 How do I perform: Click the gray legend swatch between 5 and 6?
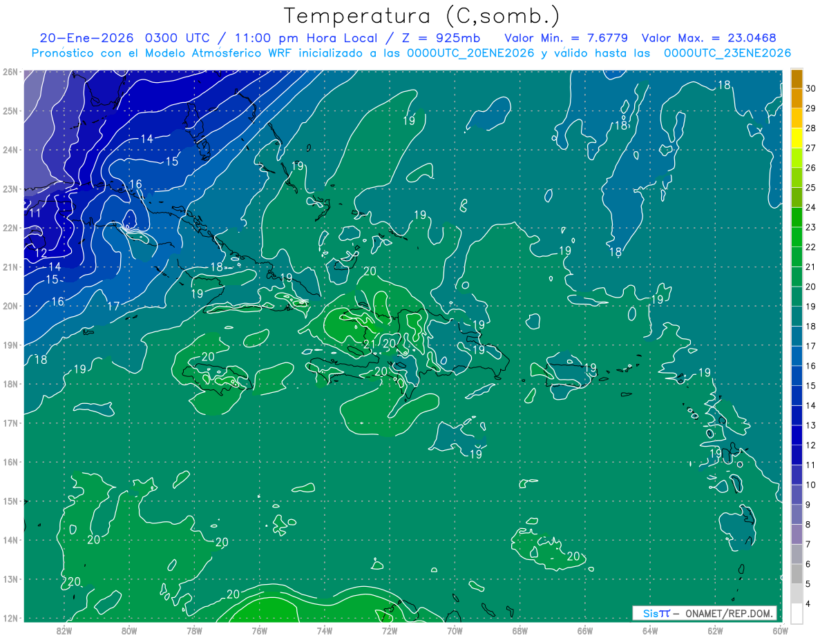pyautogui.click(x=797, y=573)
